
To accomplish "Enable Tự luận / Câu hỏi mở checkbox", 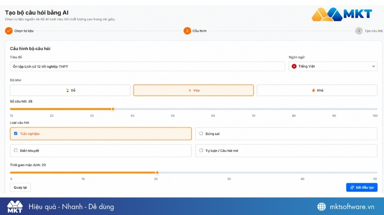I will [201, 150].
